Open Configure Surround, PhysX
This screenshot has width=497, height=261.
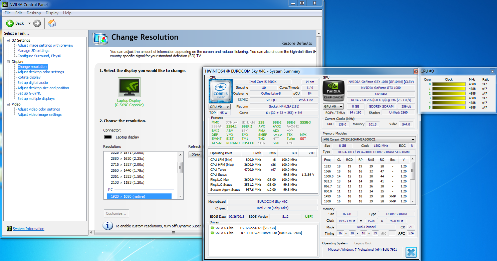click(x=39, y=56)
